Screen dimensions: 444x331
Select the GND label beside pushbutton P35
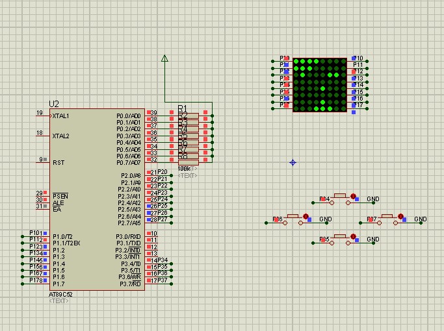(x=373, y=239)
